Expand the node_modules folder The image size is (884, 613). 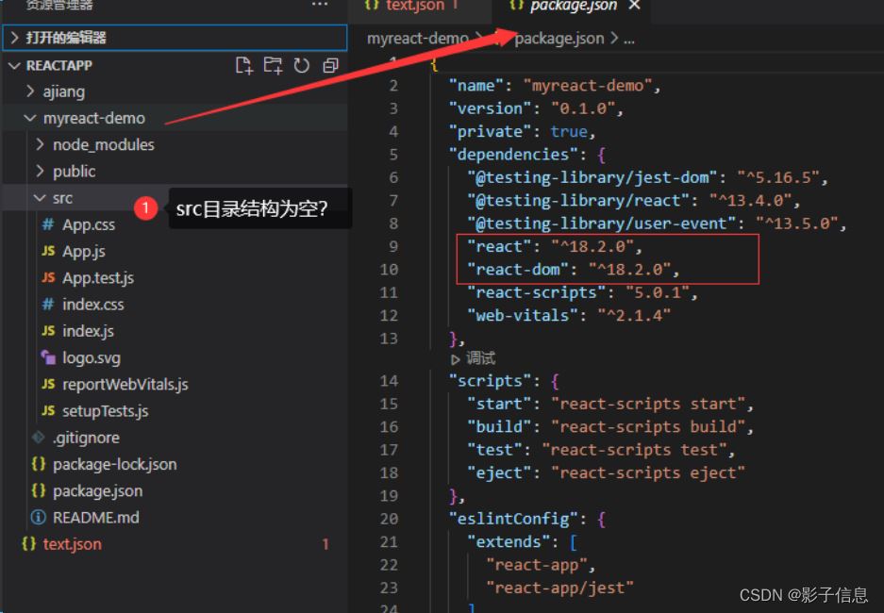(103, 144)
